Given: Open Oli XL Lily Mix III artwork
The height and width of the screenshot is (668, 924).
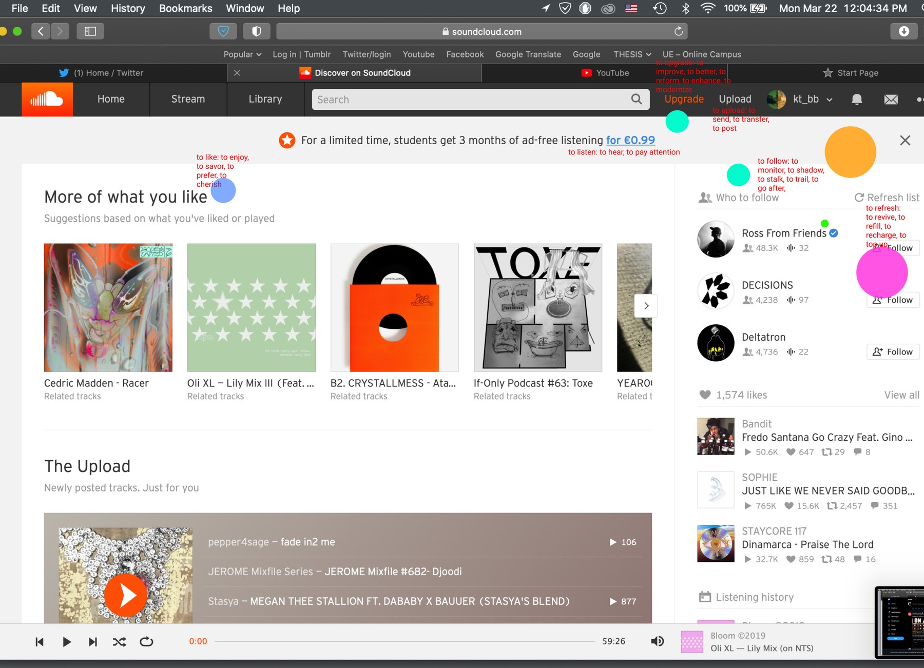Looking at the screenshot, I should pos(252,307).
